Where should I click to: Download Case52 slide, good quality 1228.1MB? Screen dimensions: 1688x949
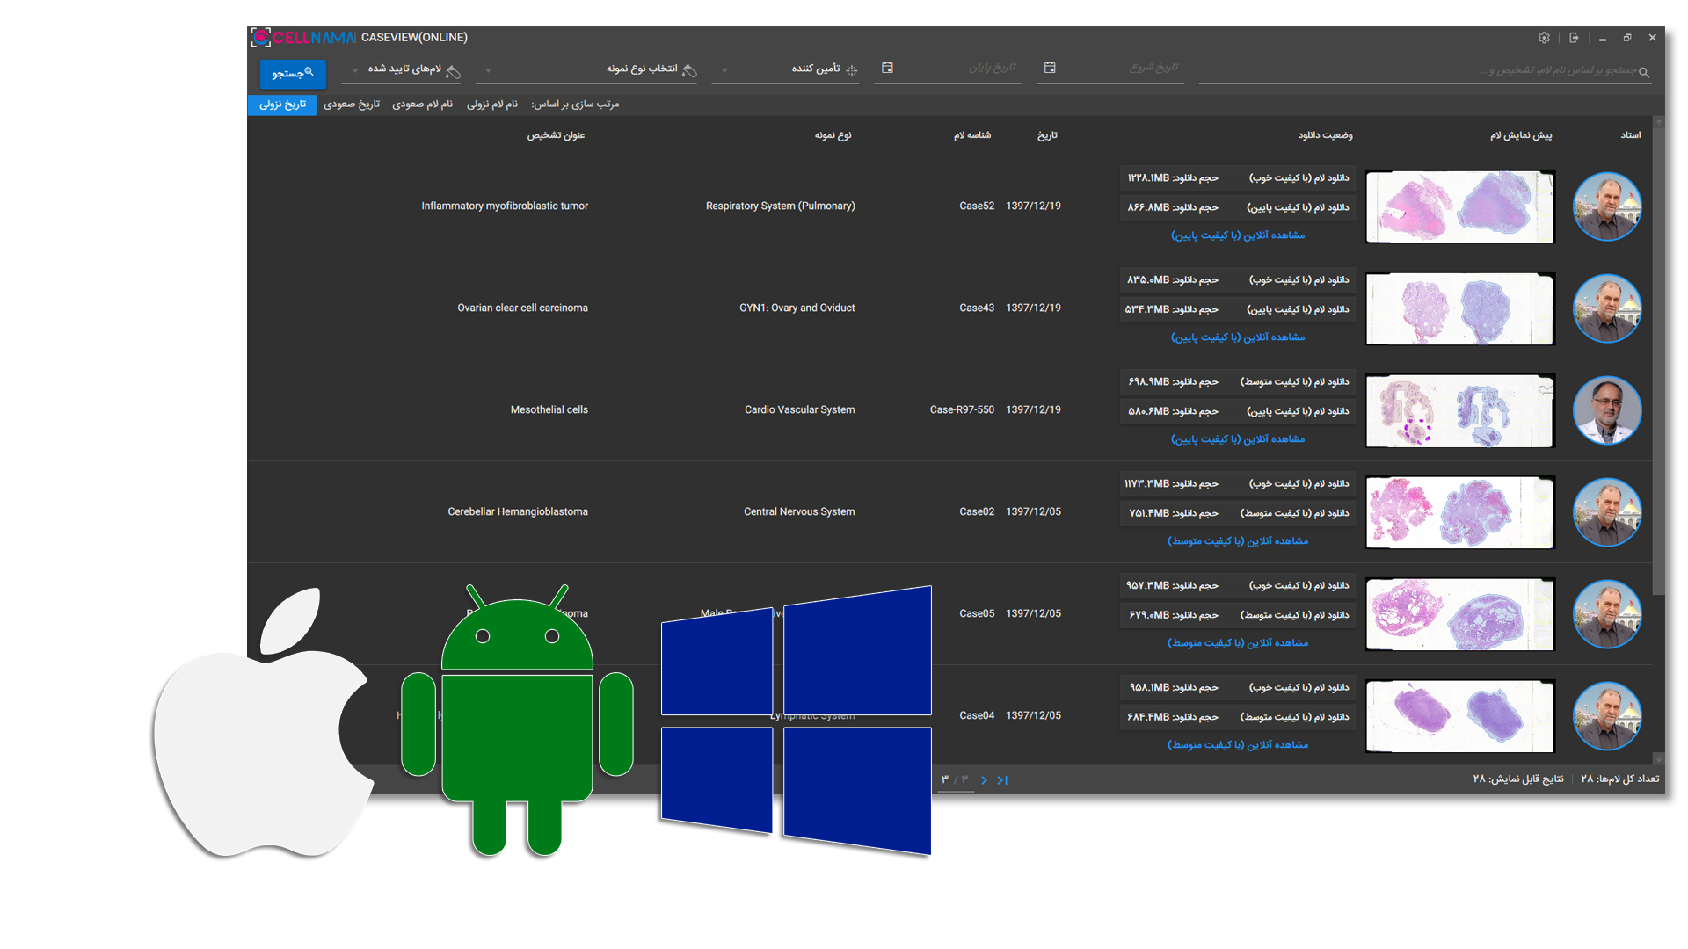coord(1237,178)
